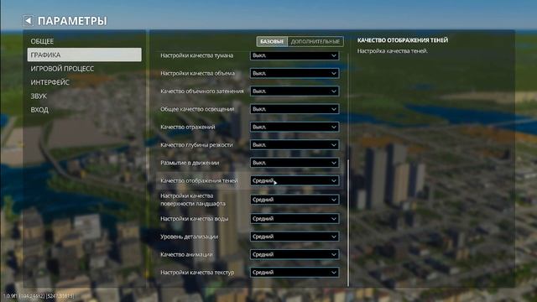537x302 pixels.
Task: Open the ИНТЕРФЕЙС settings section
Action: point(50,82)
